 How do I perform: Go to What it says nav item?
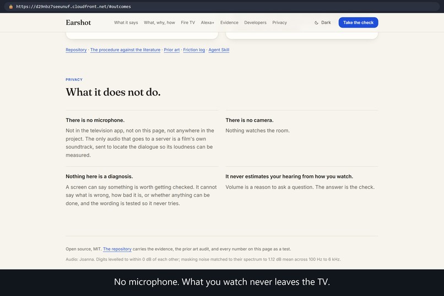click(x=126, y=23)
